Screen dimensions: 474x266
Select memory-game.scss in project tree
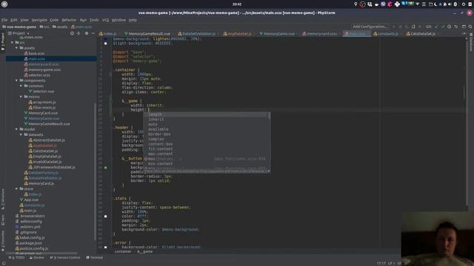pyautogui.click(x=42, y=69)
